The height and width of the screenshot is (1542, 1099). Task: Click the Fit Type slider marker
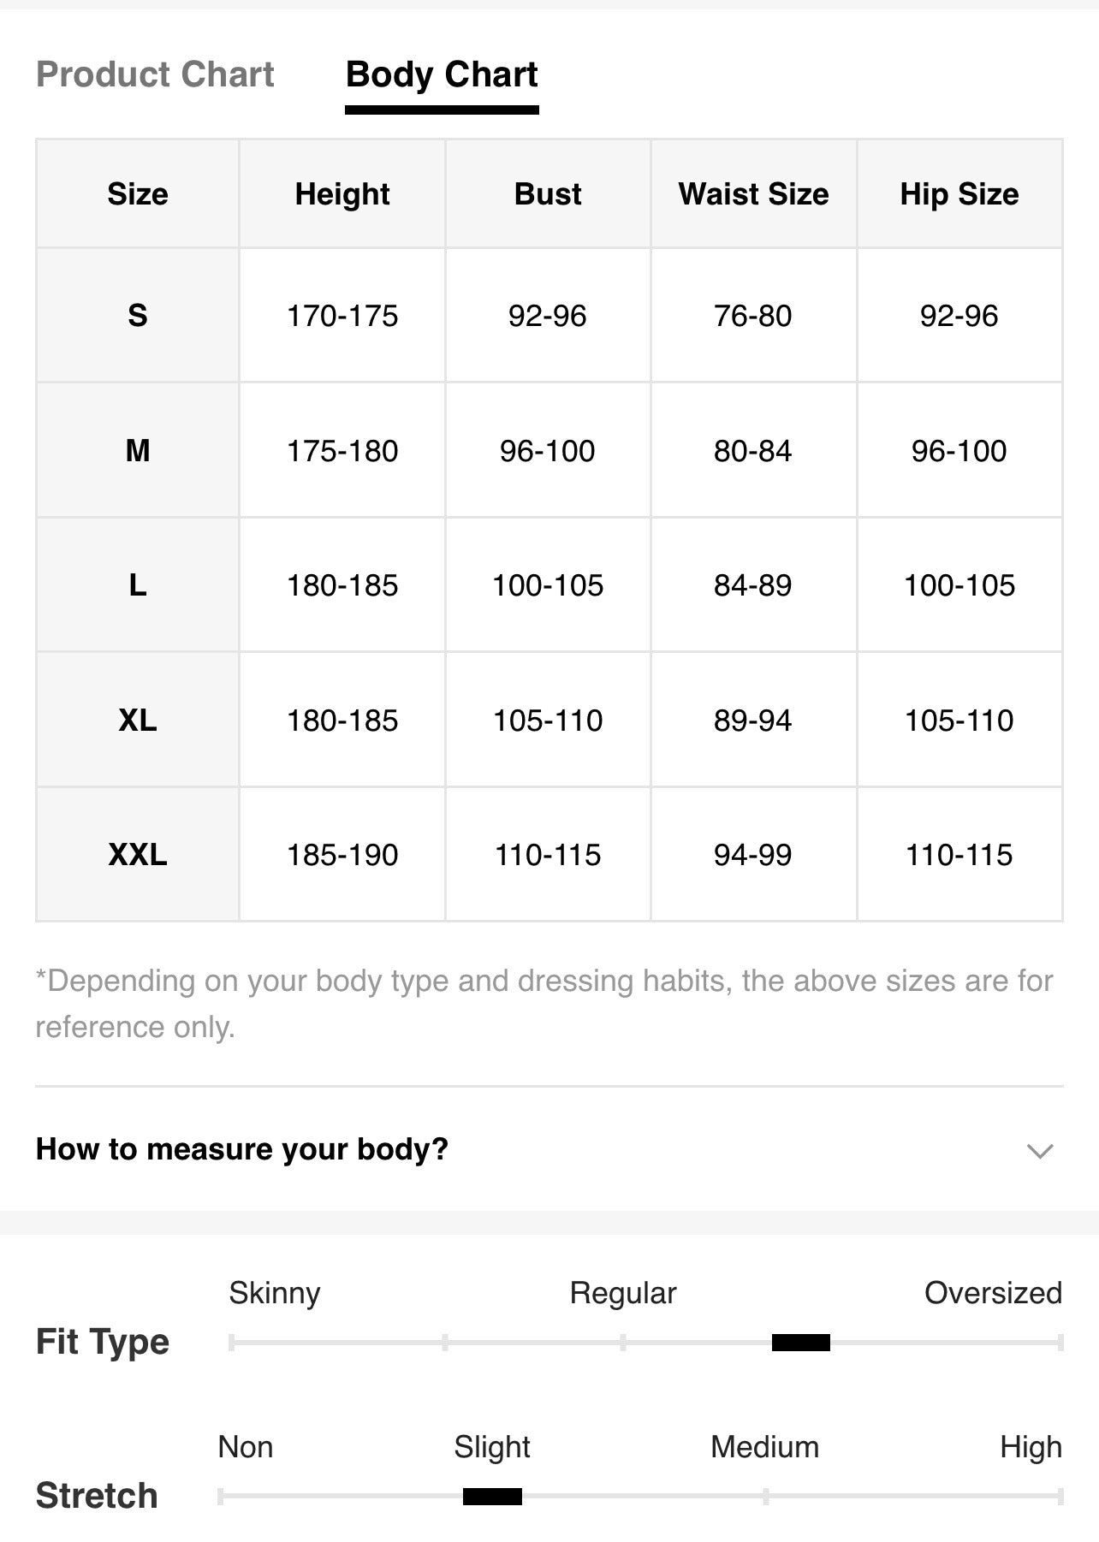[x=800, y=1343]
